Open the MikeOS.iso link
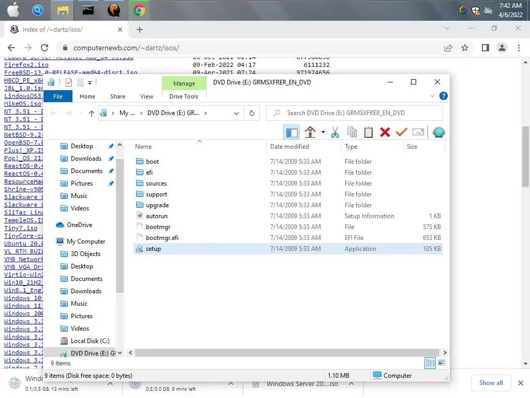 (22, 104)
